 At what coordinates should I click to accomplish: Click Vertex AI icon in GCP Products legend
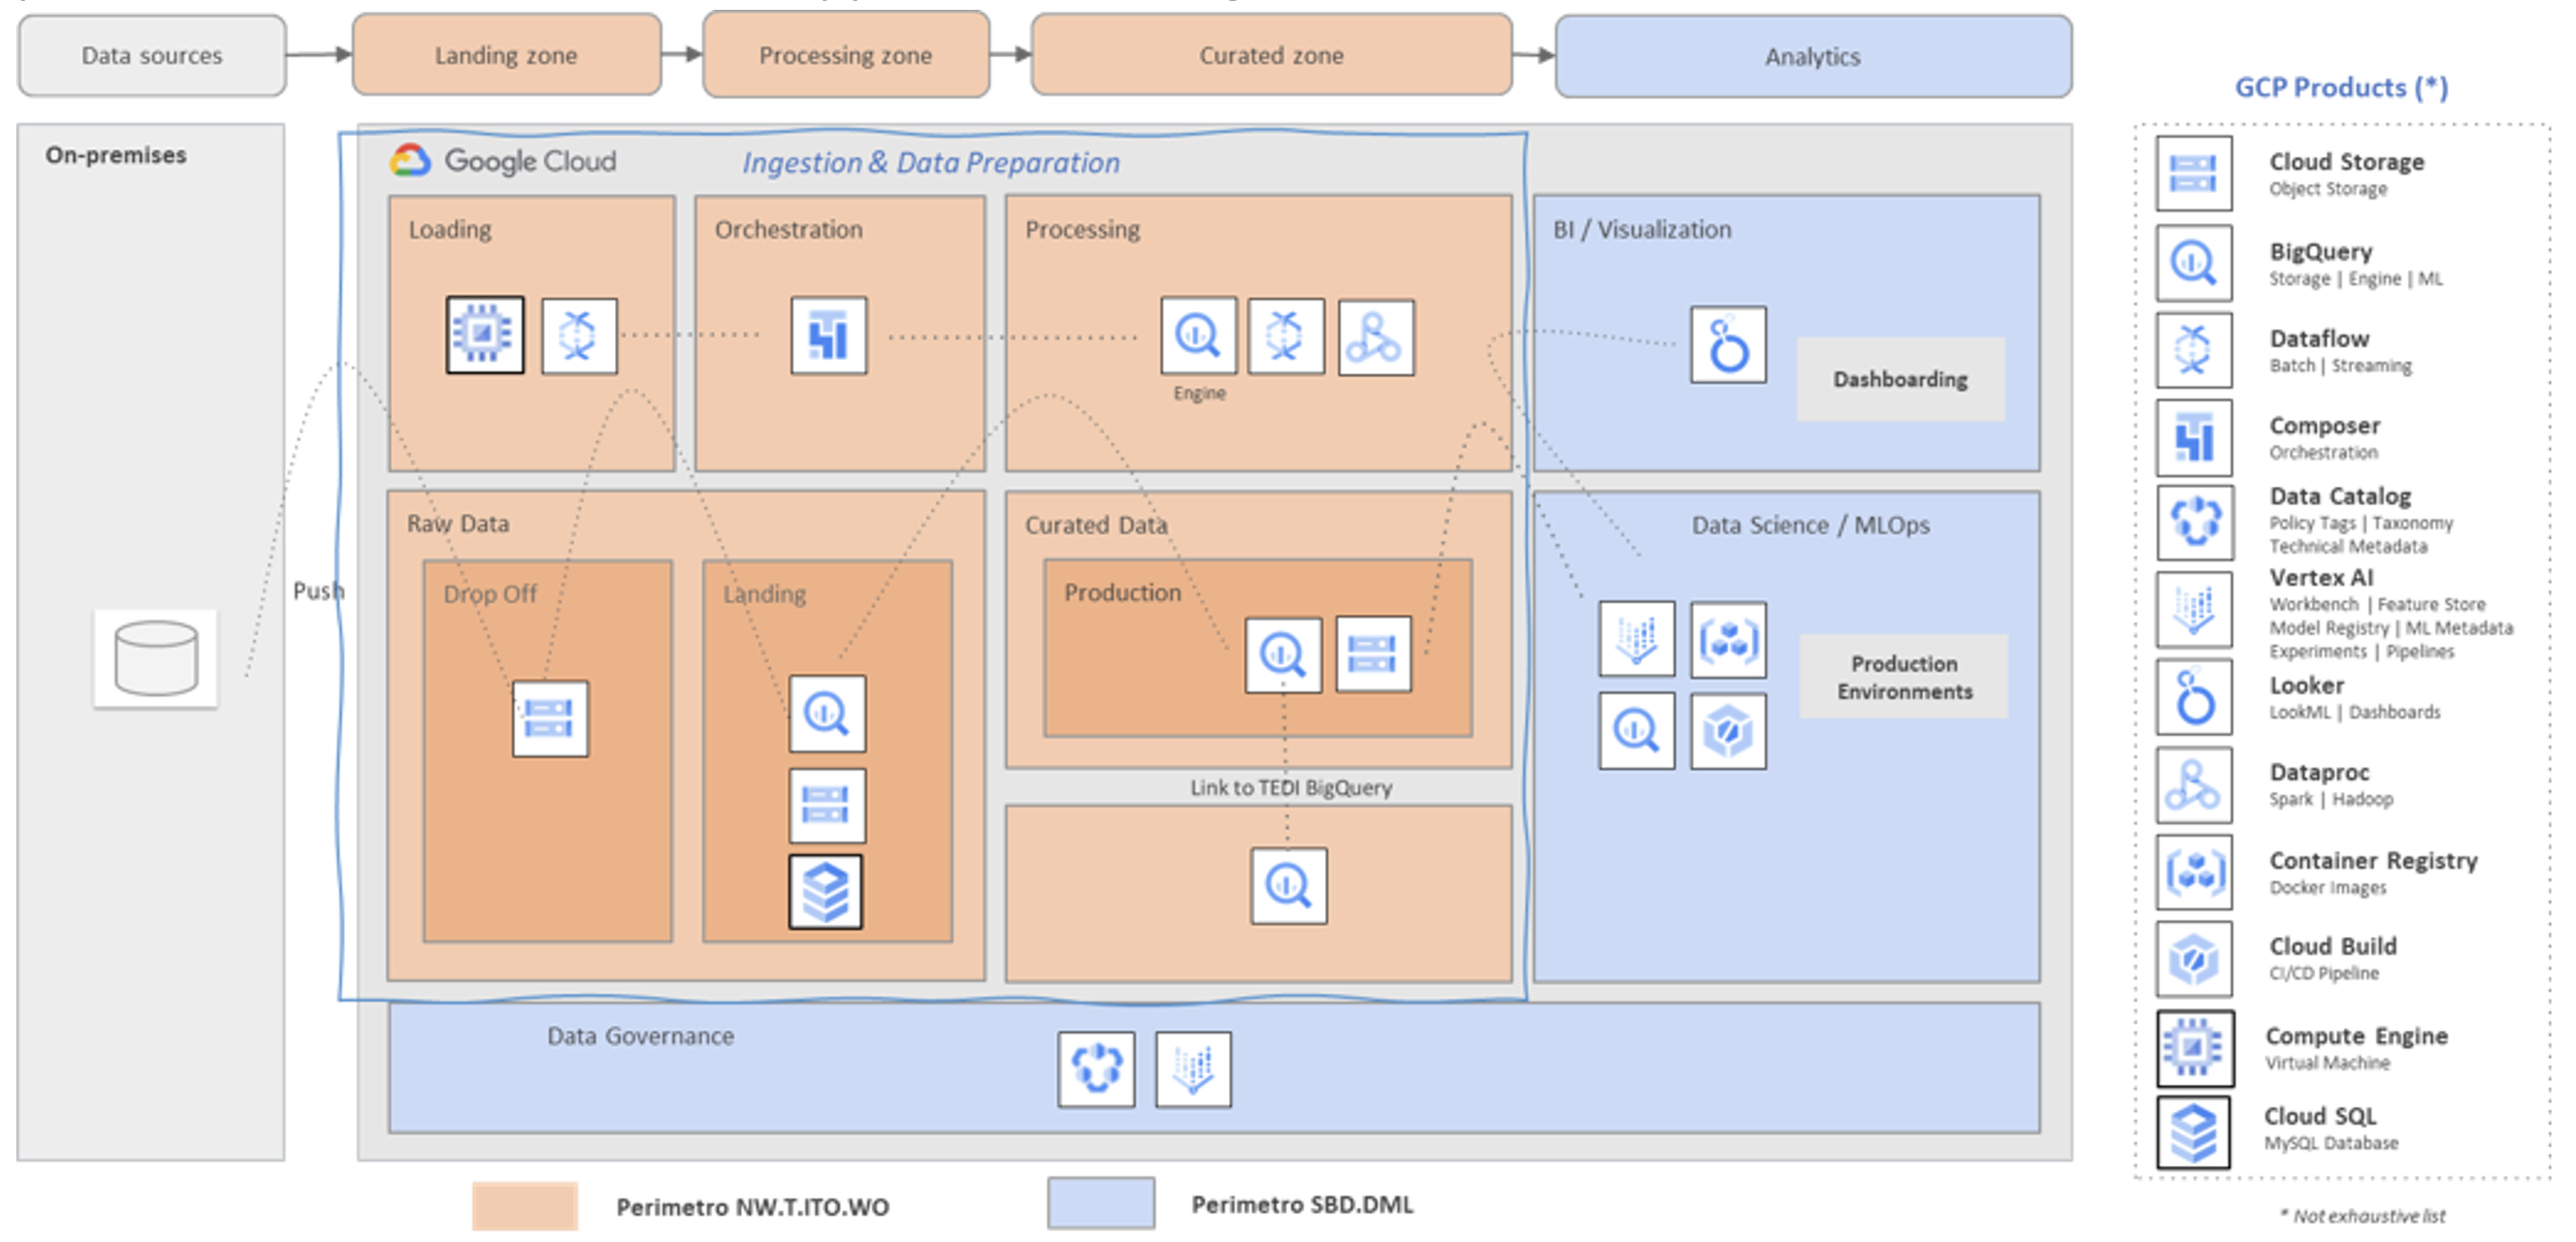click(2194, 610)
